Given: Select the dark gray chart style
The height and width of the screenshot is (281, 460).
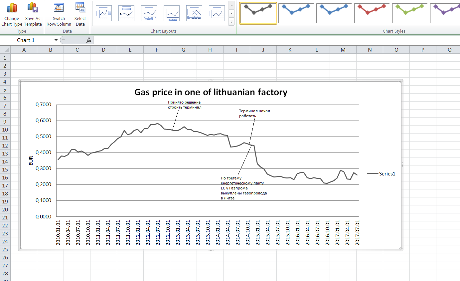Looking at the screenshot, I should 258,13.
